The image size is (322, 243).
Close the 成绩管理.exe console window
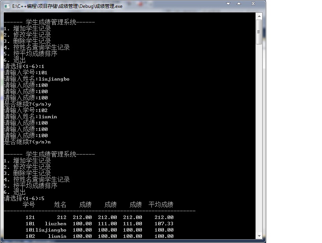[253, 4]
